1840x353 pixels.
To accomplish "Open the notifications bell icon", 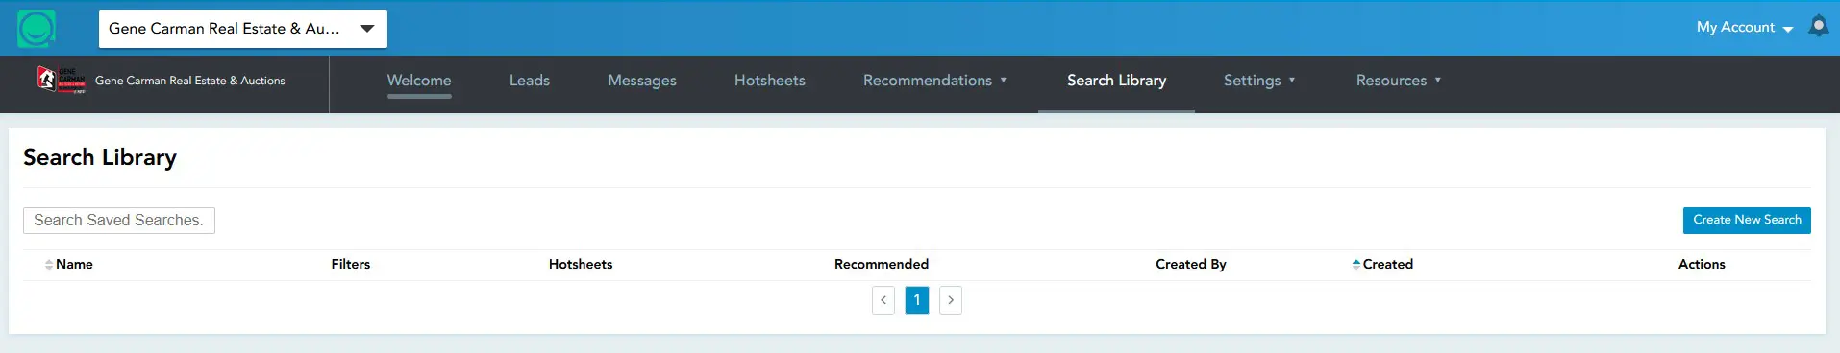I will click(x=1818, y=27).
